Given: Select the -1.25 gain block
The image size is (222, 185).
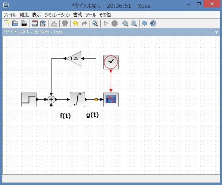Looking at the screenshot, I should click(x=74, y=58).
